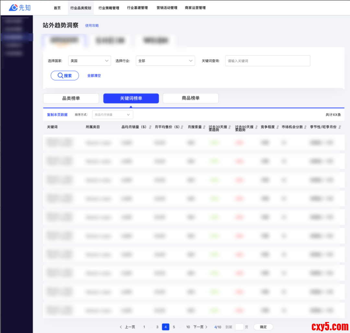This screenshot has height=333, width=350.
Task: Open the 排序方式 sorting dropdown
Action: pyautogui.click(x=112, y=114)
